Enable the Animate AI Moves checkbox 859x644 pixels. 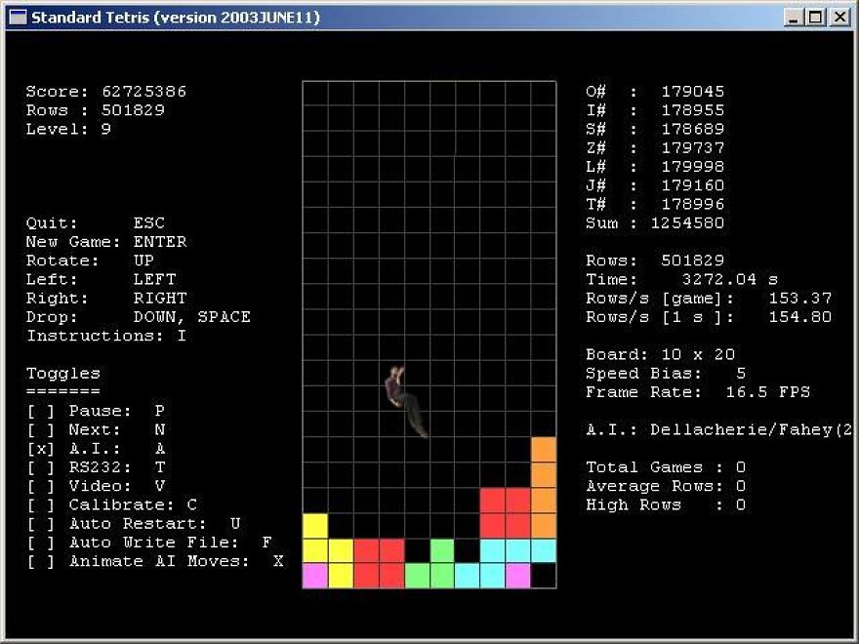click(41, 562)
